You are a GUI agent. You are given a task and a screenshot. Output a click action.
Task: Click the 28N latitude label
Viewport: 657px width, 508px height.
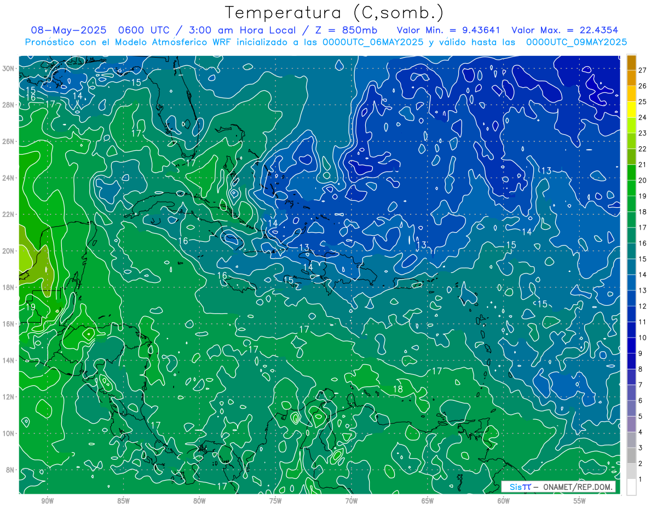coord(9,105)
